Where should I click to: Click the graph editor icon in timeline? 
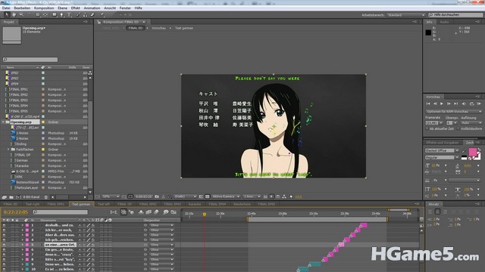point(174,212)
